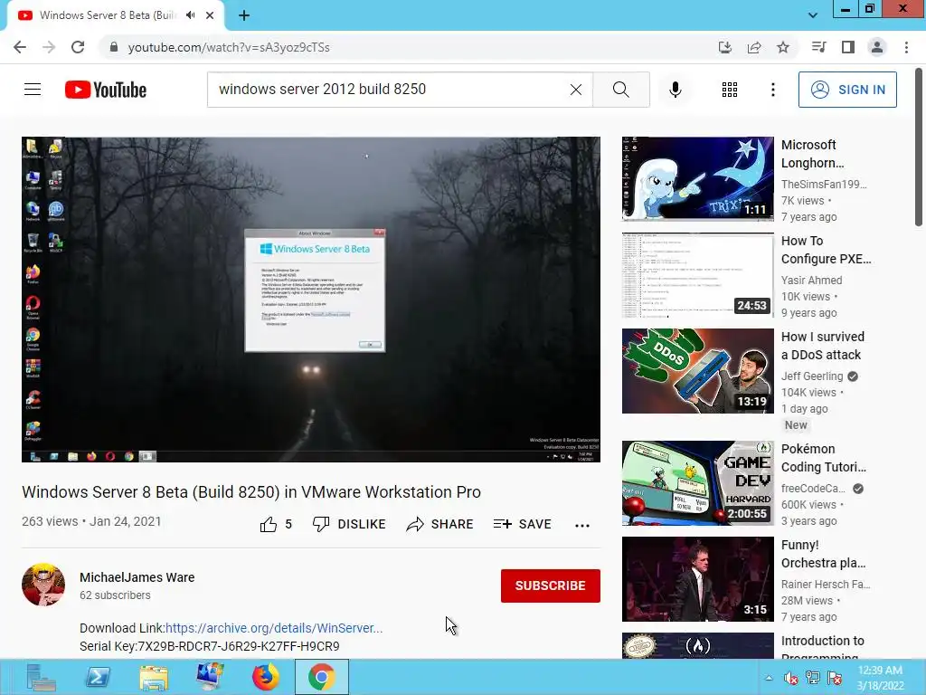Click the SAVE to playlist button
Viewport: 926px width, 695px height.
[x=522, y=524]
